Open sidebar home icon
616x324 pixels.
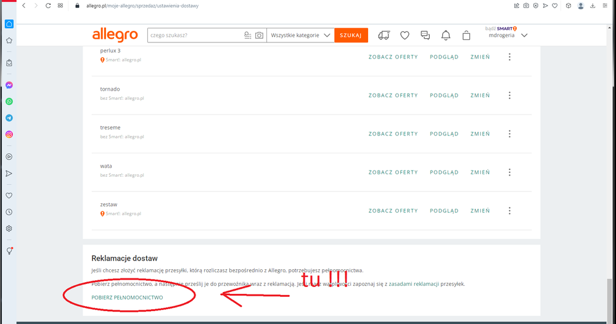[9, 24]
